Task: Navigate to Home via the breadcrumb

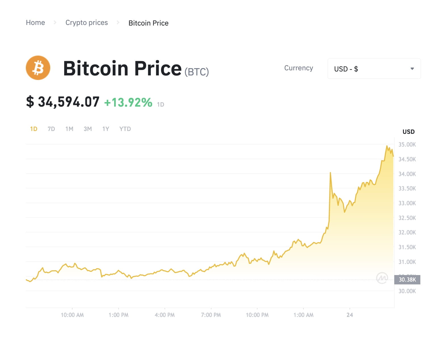Action: click(35, 22)
